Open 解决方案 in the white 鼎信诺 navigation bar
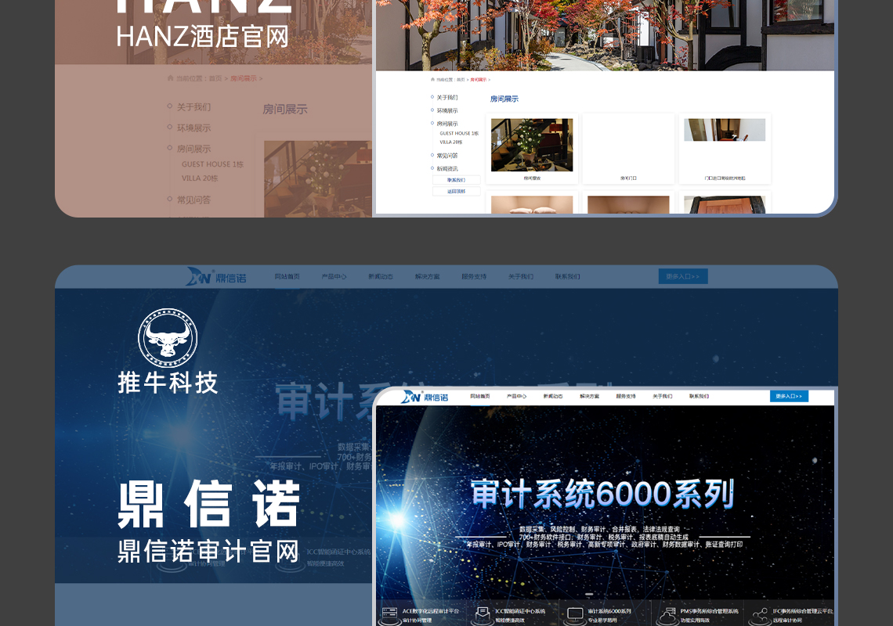893x626 pixels. pyautogui.click(x=589, y=396)
